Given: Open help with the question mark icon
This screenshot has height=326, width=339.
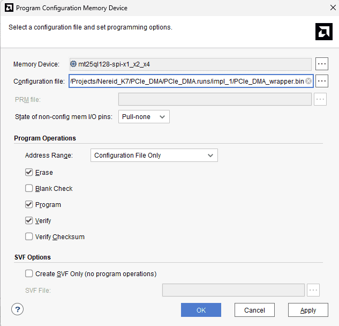Looking at the screenshot, I should click(17, 309).
